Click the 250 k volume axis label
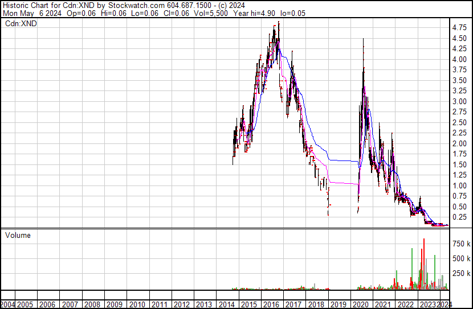This screenshot has height=309, width=473. (461, 273)
